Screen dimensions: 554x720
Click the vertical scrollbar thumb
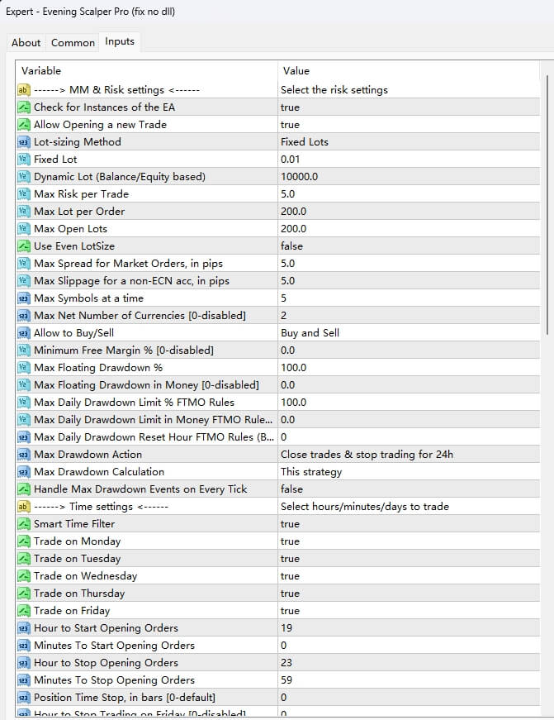pos(547,205)
